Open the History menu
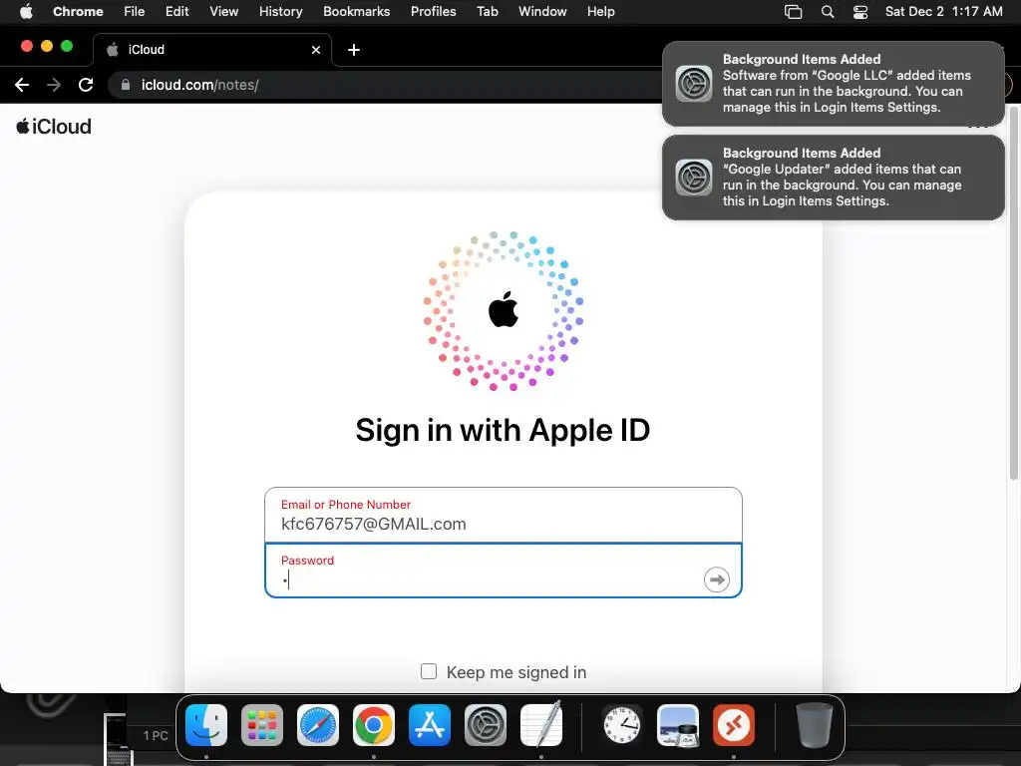The height and width of the screenshot is (766, 1021). [280, 11]
